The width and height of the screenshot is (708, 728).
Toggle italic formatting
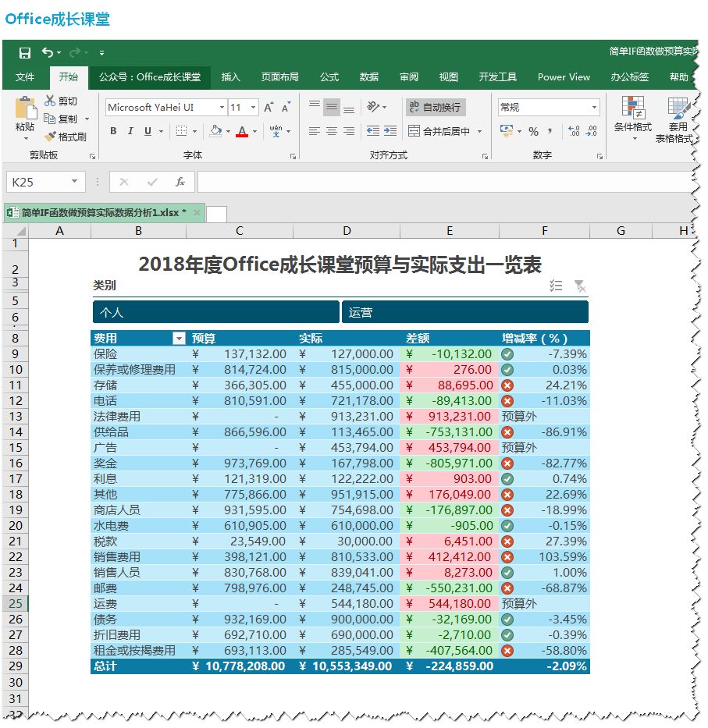click(x=130, y=131)
